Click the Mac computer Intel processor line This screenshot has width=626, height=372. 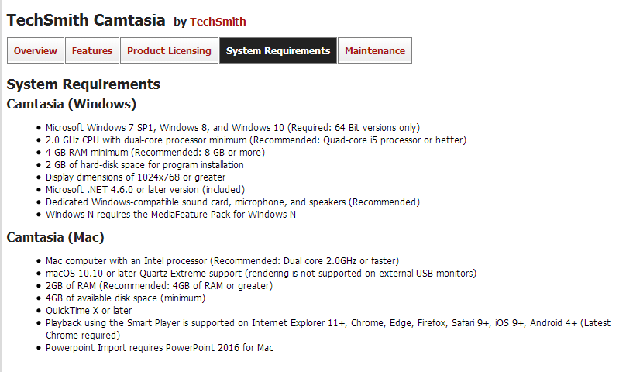(x=222, y=261)
